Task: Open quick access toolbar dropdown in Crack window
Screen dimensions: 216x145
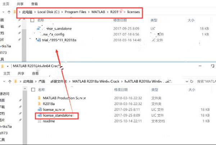Action: tap(8, 66)
